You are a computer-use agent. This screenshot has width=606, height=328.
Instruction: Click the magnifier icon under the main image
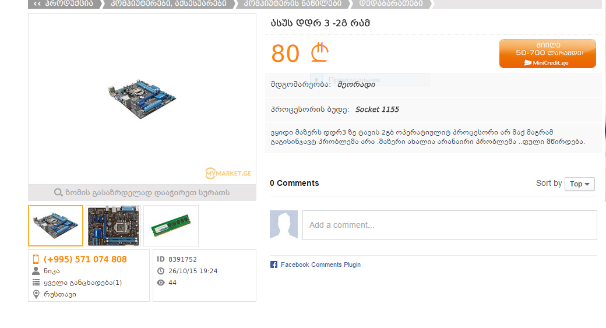pos(58,192)
